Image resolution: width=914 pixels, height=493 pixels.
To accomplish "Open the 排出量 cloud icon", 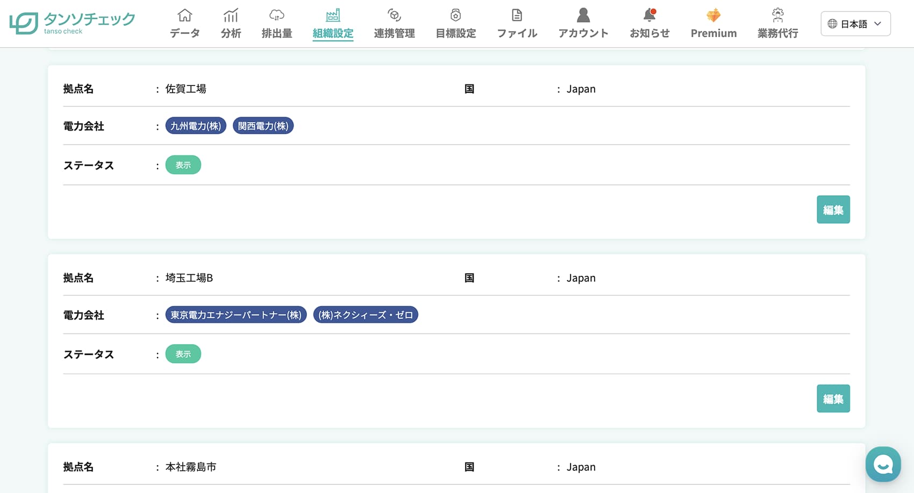I will pos(277,15).
